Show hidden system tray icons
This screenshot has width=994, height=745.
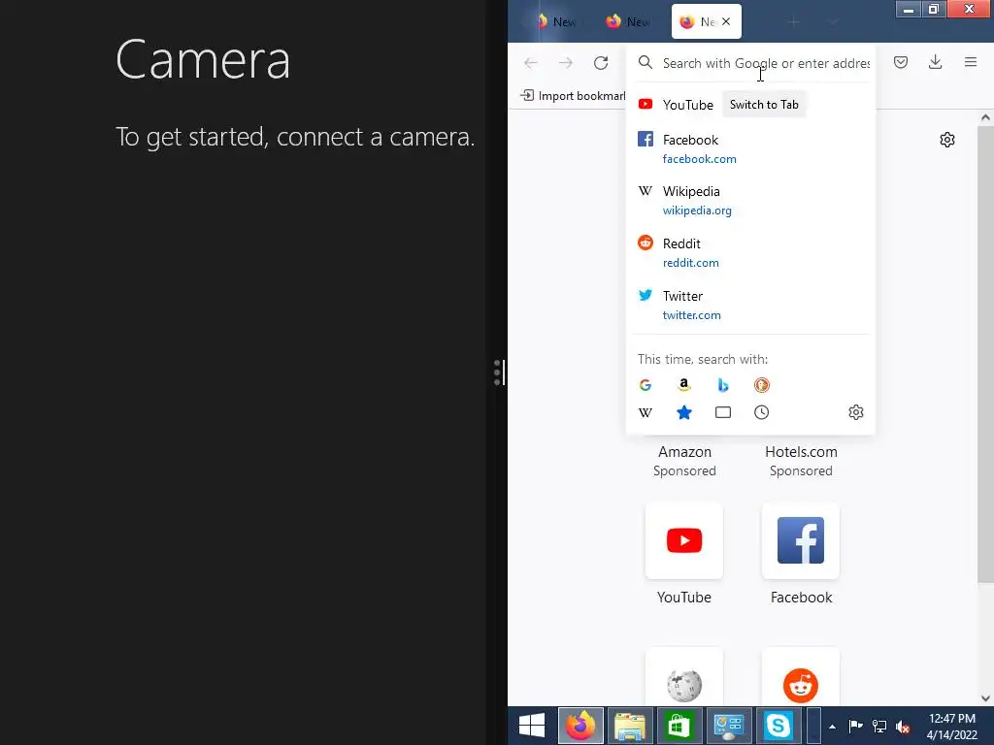(832, 727)
